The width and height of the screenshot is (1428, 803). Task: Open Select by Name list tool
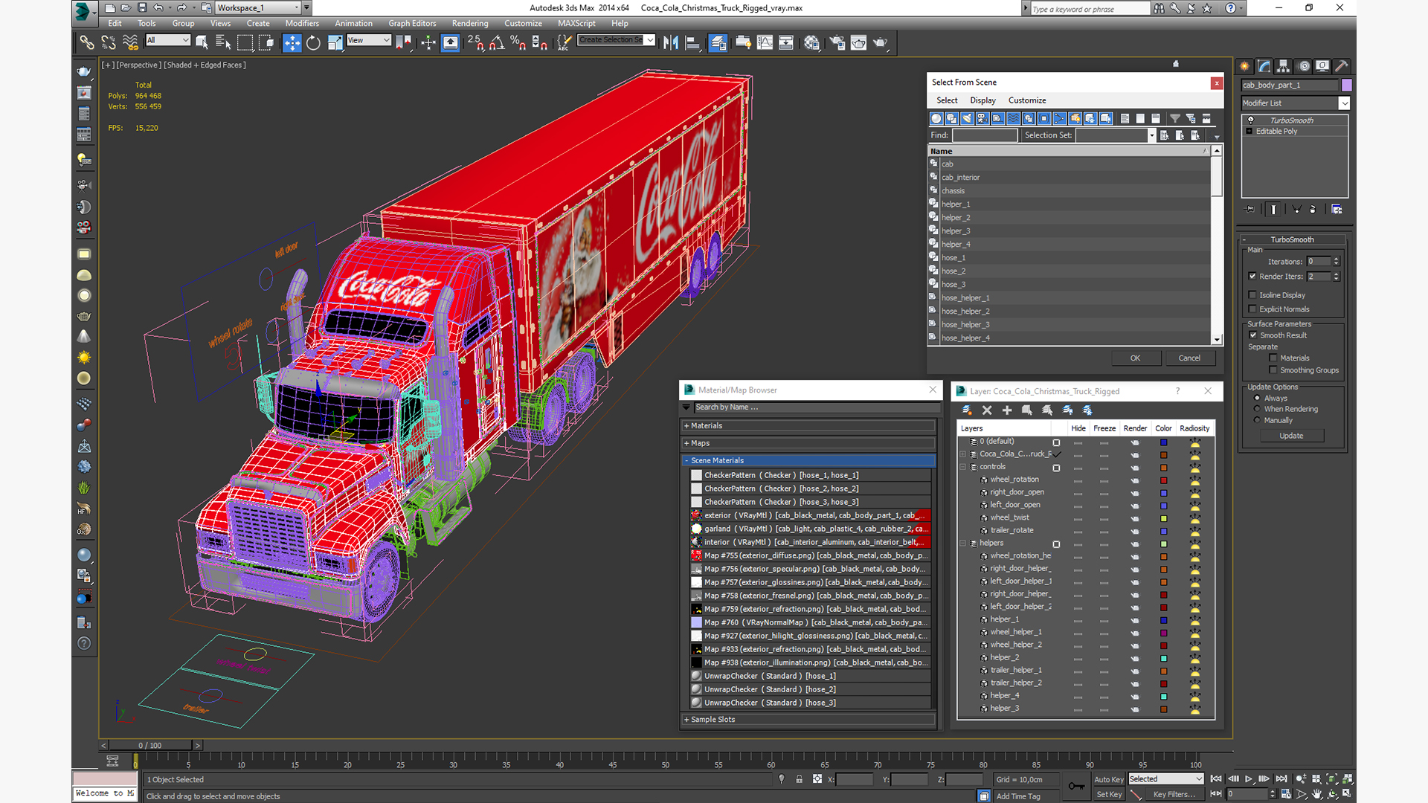(x=222, y=43)
